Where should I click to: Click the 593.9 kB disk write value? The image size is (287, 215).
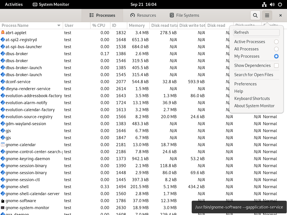[196, 82]
